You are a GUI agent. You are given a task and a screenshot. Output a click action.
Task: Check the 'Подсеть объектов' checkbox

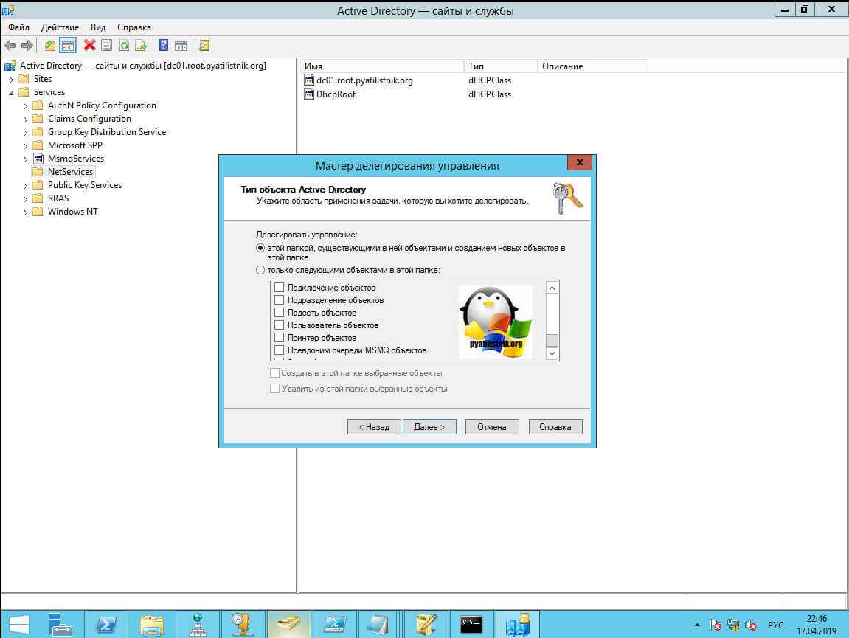279,313
